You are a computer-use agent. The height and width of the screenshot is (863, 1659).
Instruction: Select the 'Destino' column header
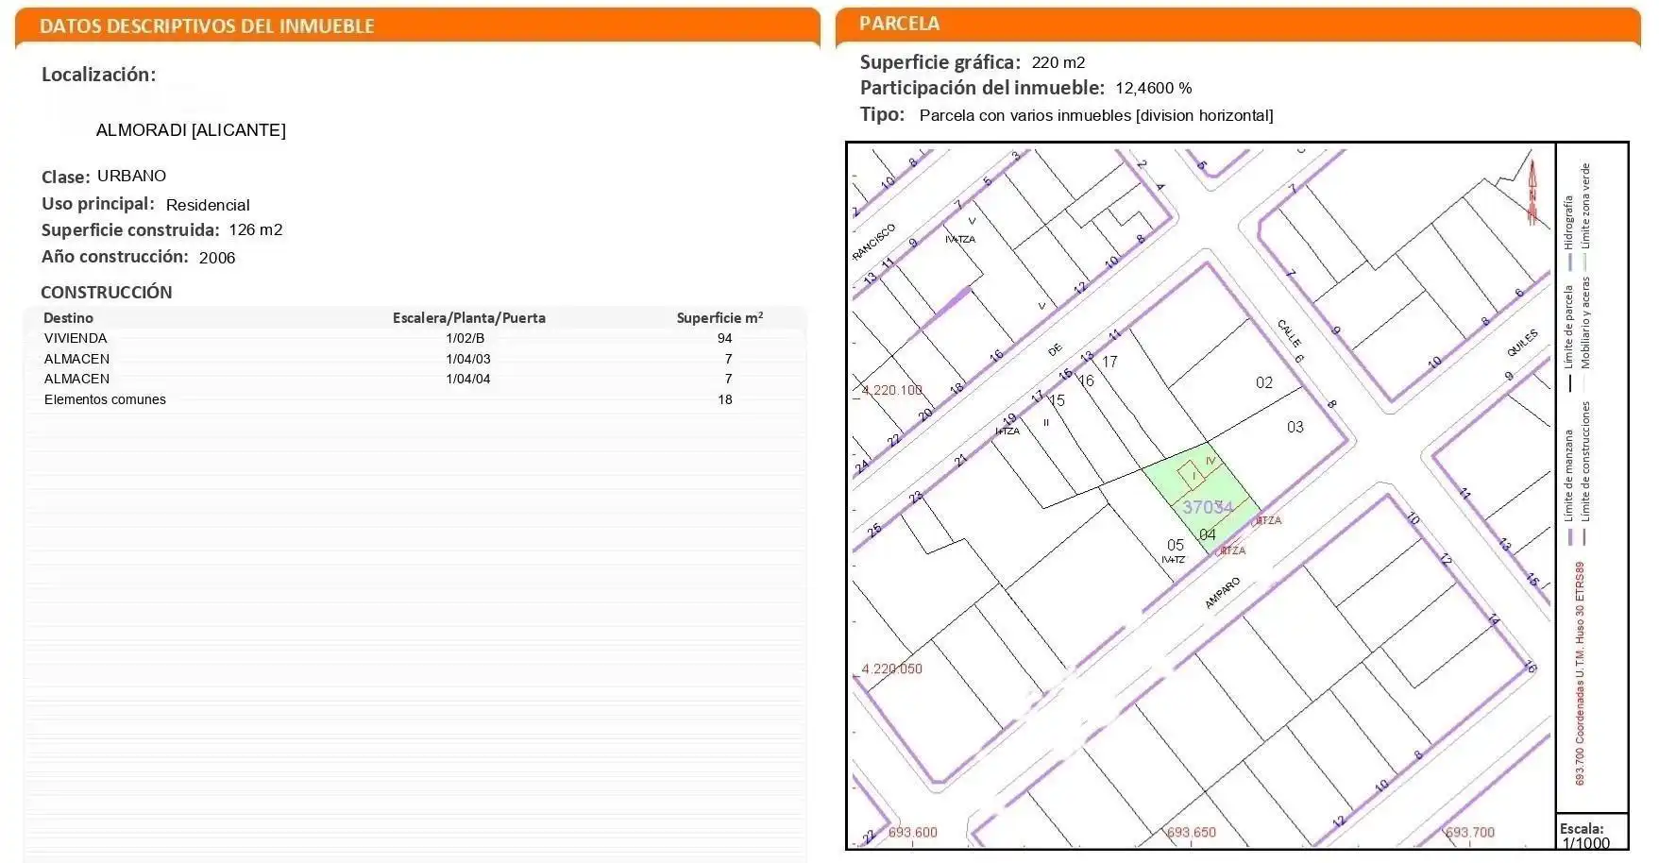pos(68,318)
